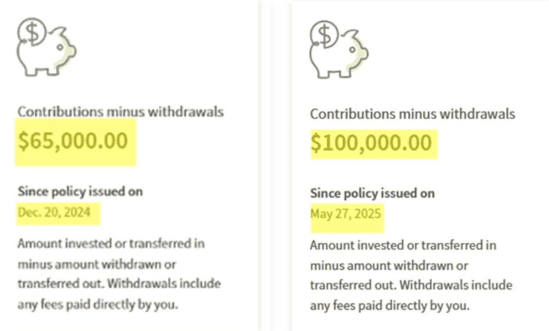Click the left card's Amount invested or transferred in line
Screen dimensions: 549x331
112,244
